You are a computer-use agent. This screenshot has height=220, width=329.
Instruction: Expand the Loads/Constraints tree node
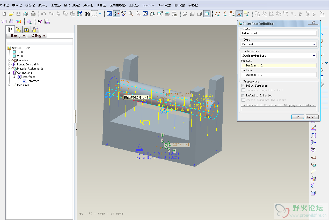[9, 64]
